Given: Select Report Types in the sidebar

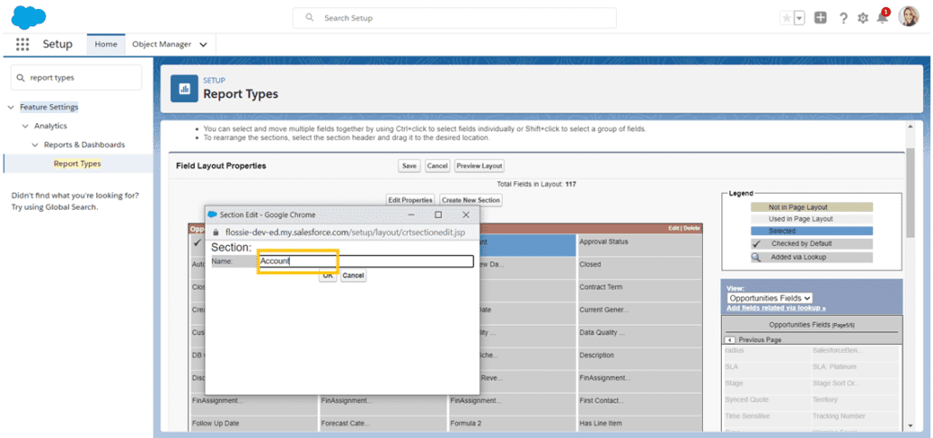Looking at the screenshot, I should pos(77,164).
